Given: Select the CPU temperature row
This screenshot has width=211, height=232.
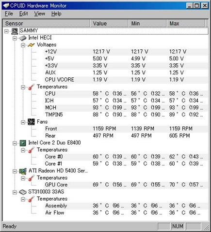Looking at the screenshot, I should tap(126, 94).
